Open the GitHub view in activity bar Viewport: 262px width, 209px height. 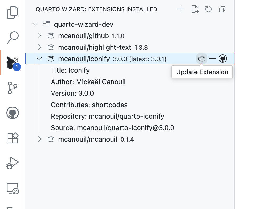point(13,113)
